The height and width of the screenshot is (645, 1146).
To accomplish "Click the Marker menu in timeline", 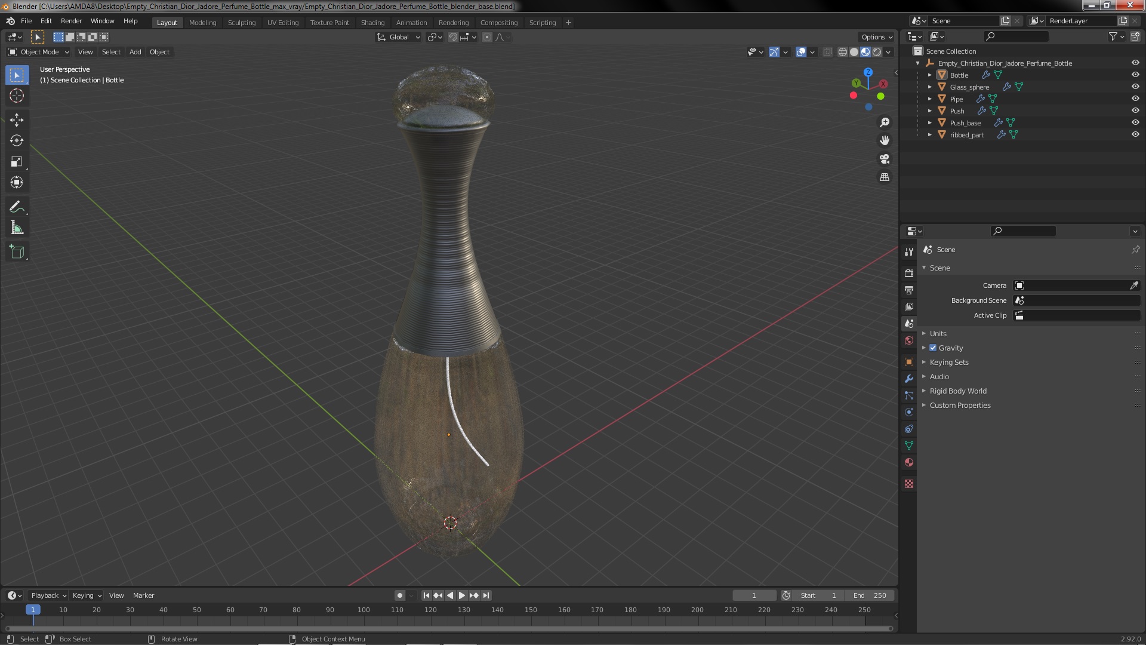I will [143, 595].
